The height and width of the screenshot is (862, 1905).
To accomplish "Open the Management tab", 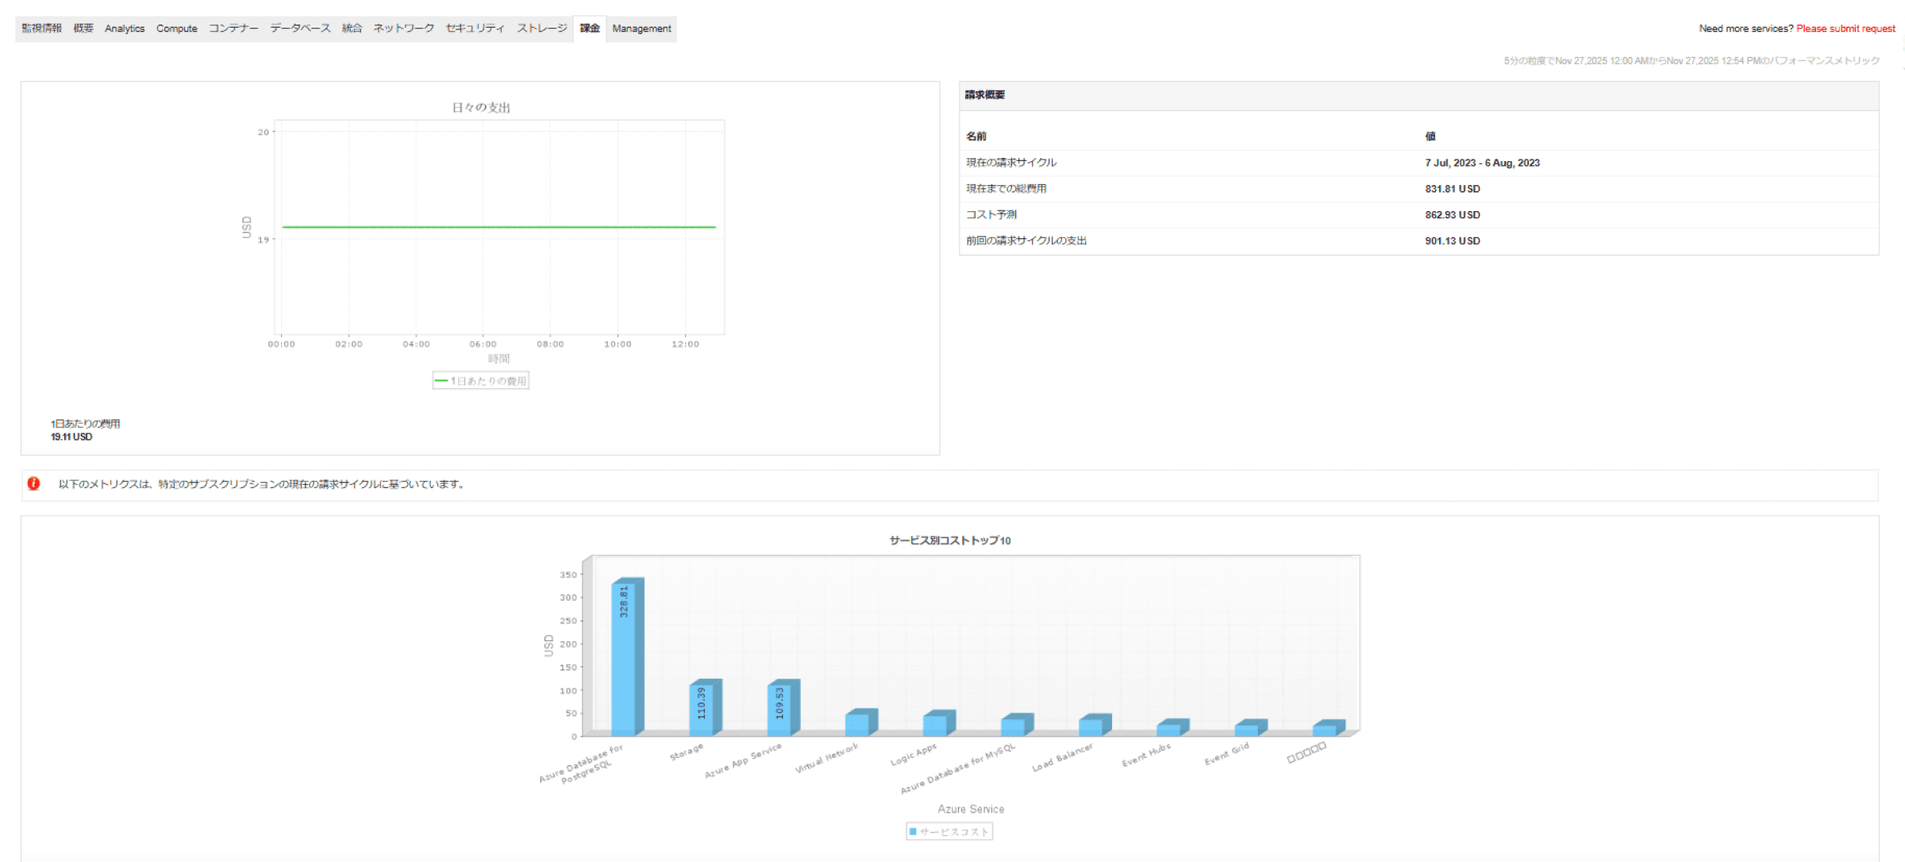I will [641, 29].
